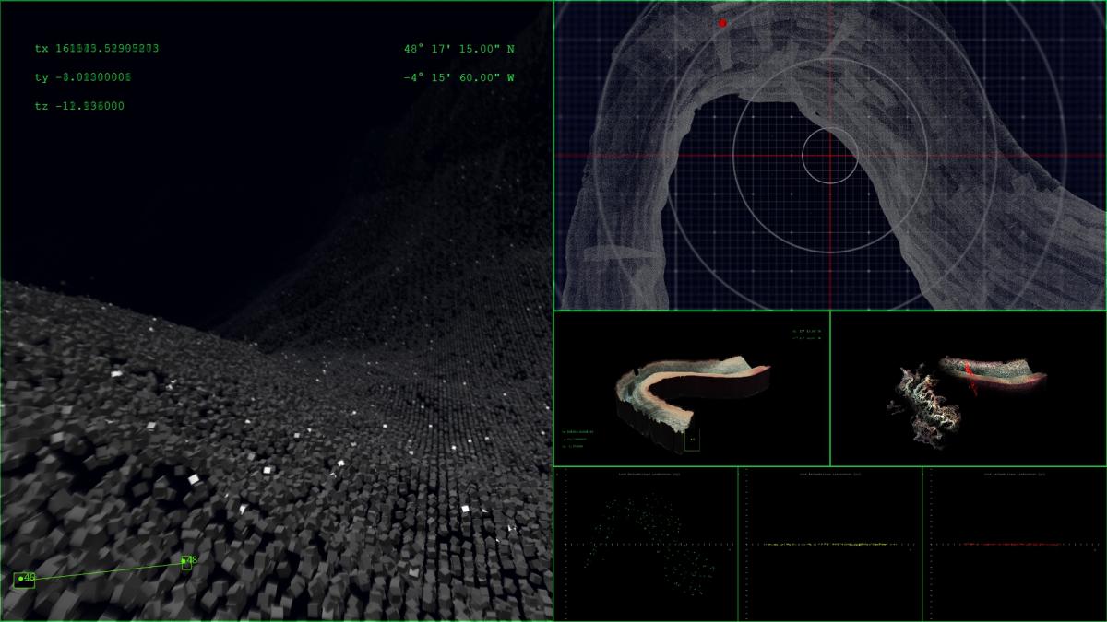1107x622 pixels.
Task: Click the yellow data line in the middle chart
Action: [x=830, y=545]
